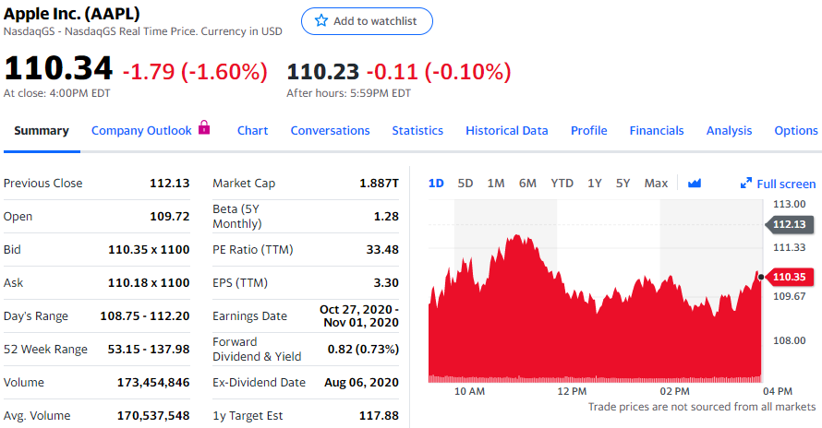822x428 pixels.
Task: Click the Apple Inc. (AAPL) heading
Action: [x=72, y=13]
